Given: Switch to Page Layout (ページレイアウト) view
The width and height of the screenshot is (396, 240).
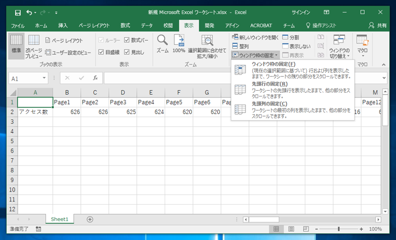Looking at the screenshot, I should tap(64, 41).
